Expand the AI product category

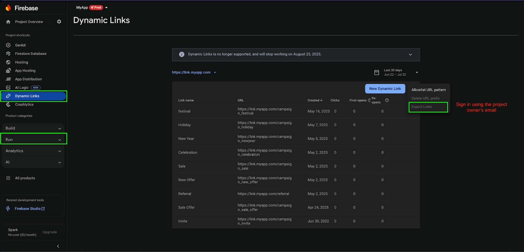tap(33, 162)
